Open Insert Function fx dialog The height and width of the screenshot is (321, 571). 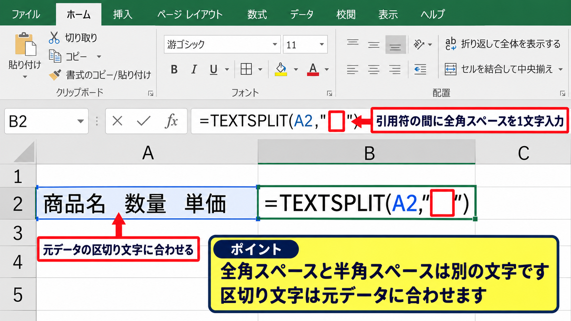[172, 121]
